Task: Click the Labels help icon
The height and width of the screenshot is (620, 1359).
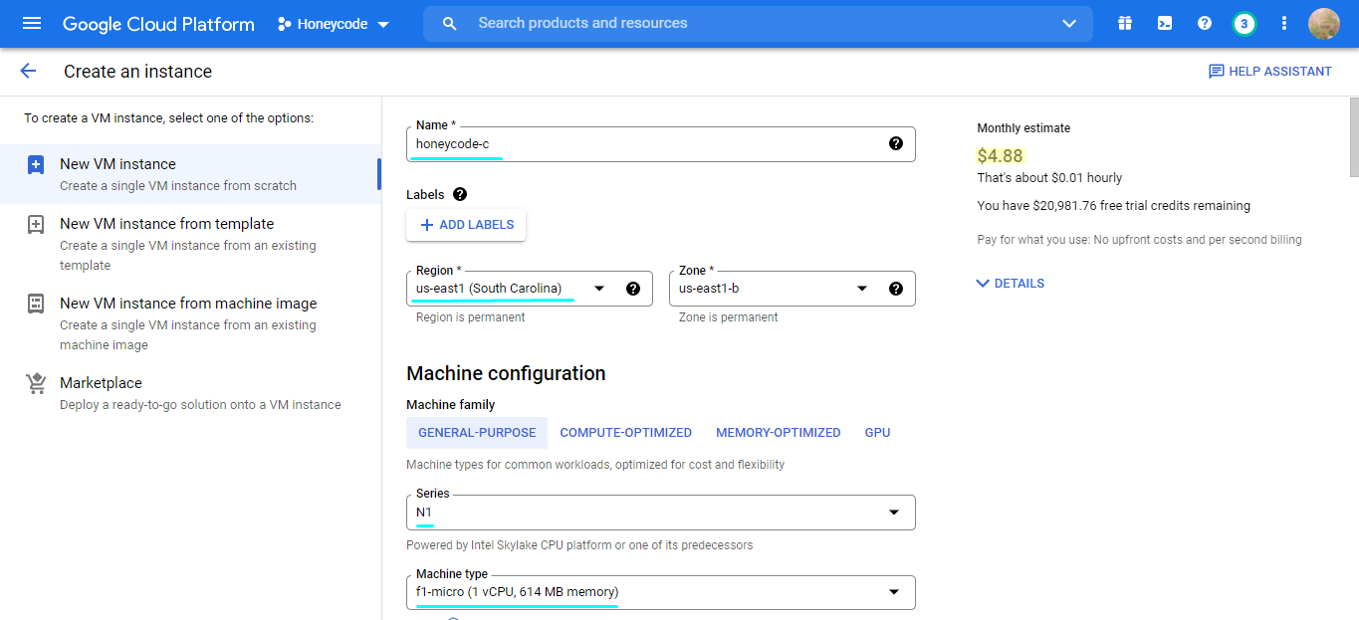Action: (x=460, y=194)
